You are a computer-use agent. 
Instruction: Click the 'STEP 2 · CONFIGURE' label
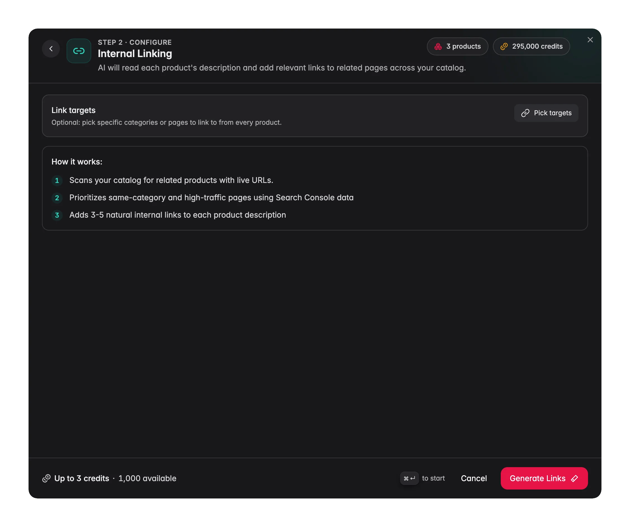click(x=135, y=42)
